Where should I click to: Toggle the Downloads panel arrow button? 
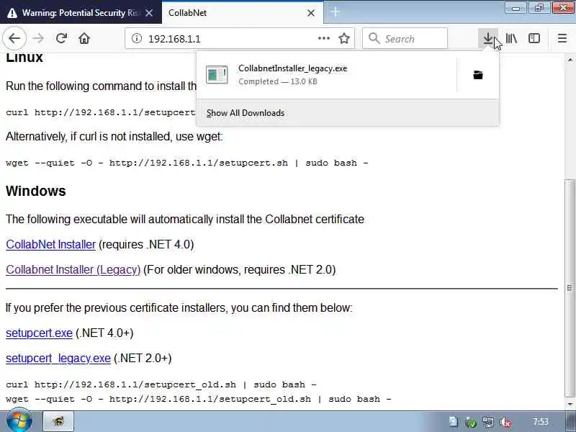coord(488,38)
